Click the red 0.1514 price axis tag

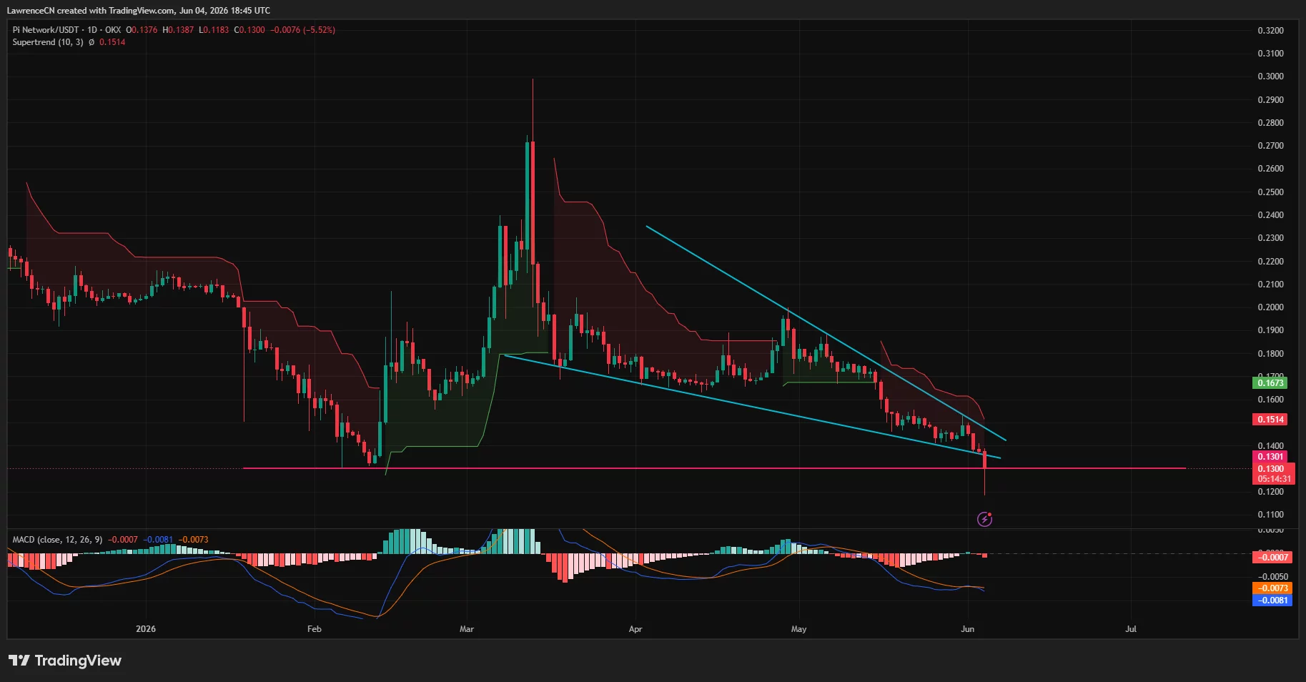(1271, 420)
